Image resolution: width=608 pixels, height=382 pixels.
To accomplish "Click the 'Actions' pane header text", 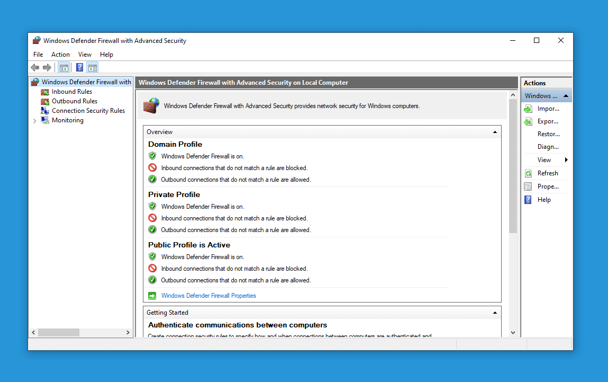I will click(535, 83).
